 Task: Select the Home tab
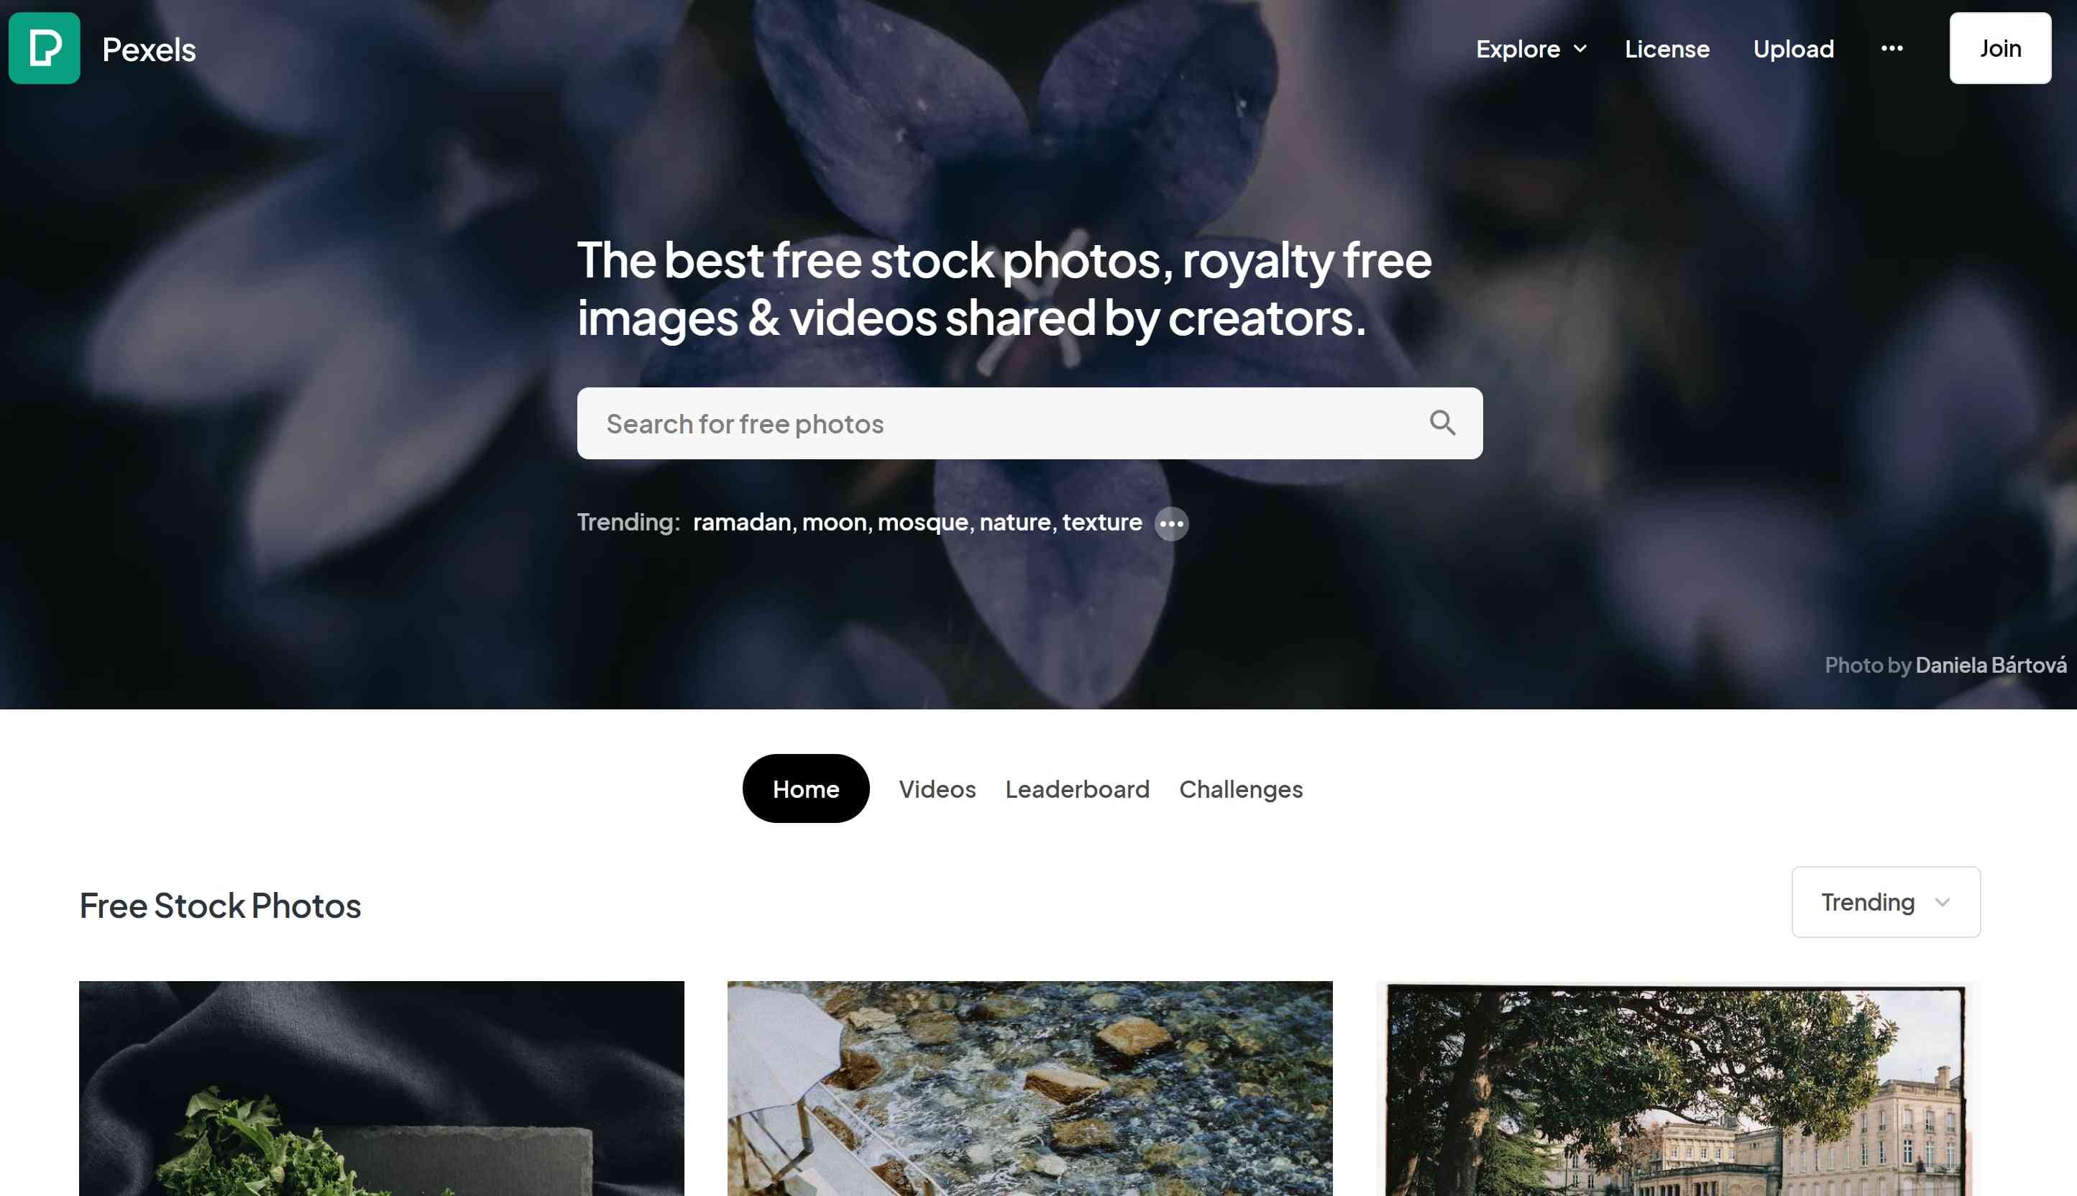(x=806, y=788)
